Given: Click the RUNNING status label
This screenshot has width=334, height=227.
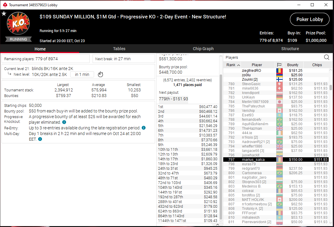Looking at the screenshot, I should tap(18, 39).
